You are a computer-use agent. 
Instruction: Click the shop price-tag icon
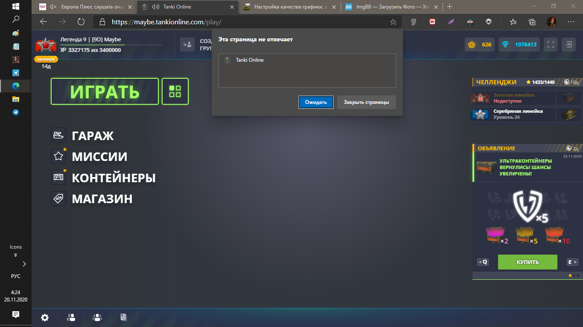tap(58, 198)
